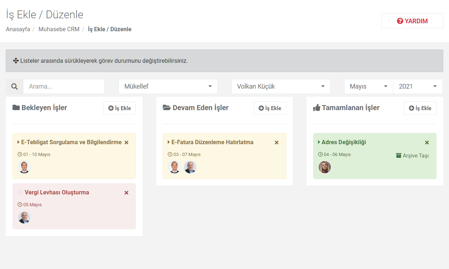Click the search magnifier icon
Viewport: 449px width, 269px height.
pos(14,86)
